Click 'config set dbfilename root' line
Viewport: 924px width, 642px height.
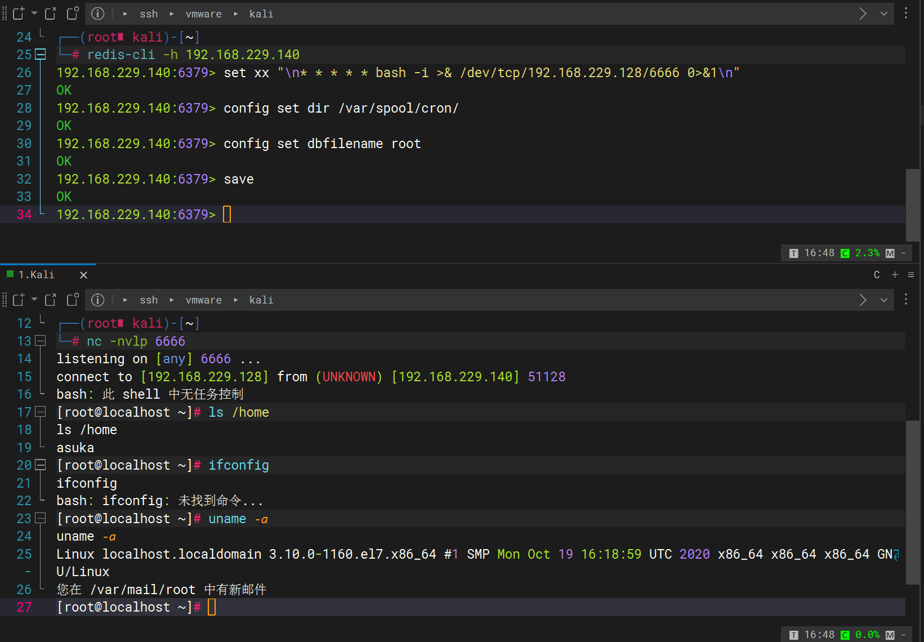322,144
